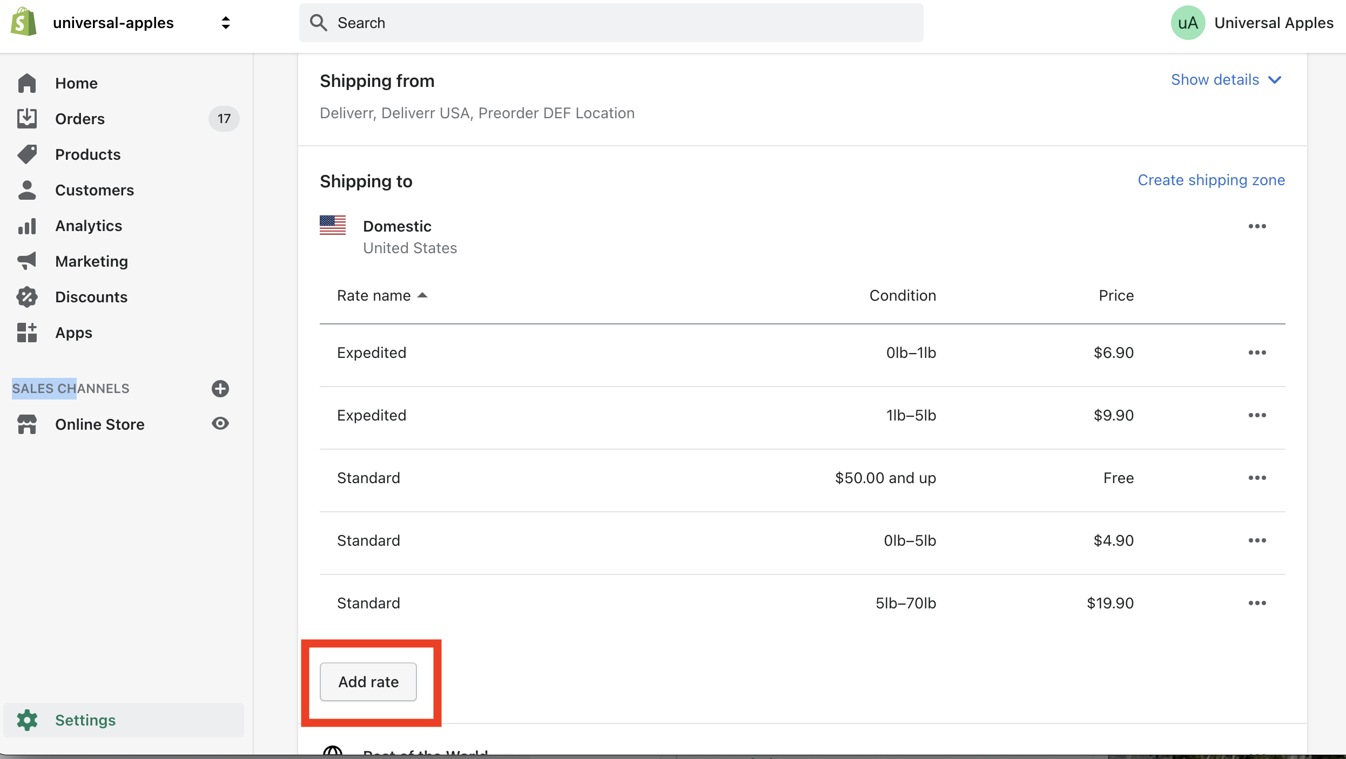This screenshot has height=759, width=1346.
Task: Open actions menu for $6.90 Expedited rate
Action: coord(1257,353)
